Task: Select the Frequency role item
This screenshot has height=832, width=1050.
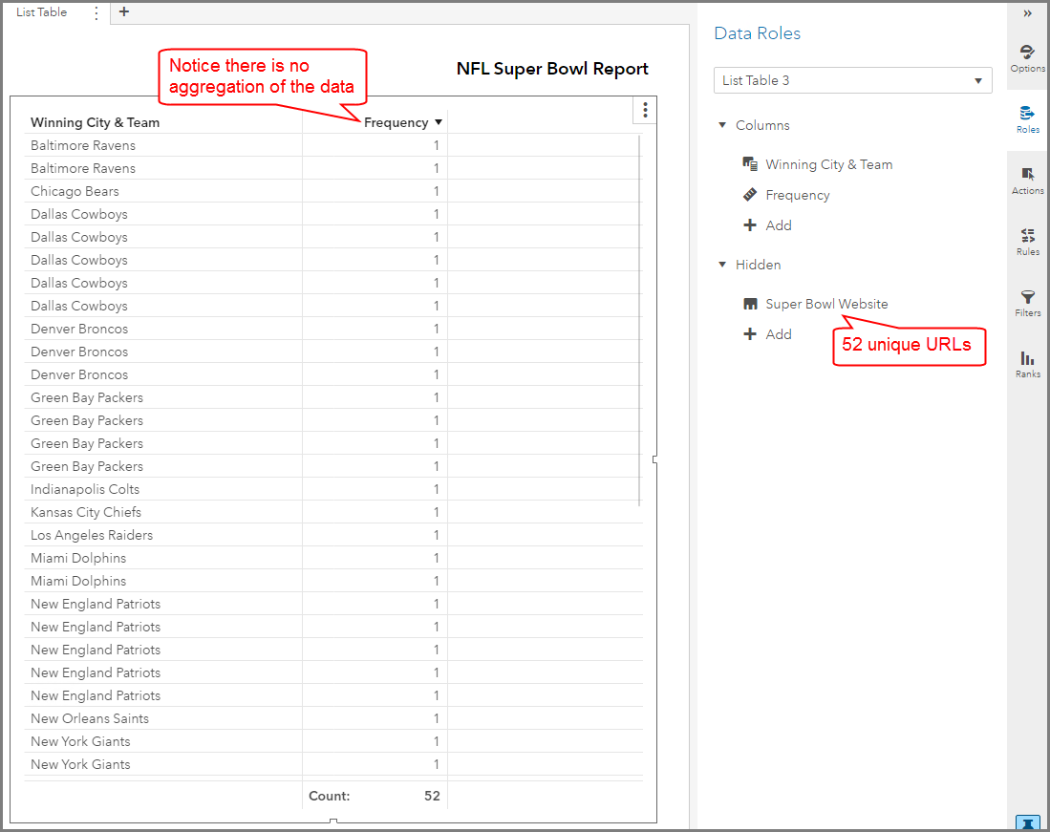Action: [x=798, y=196]
